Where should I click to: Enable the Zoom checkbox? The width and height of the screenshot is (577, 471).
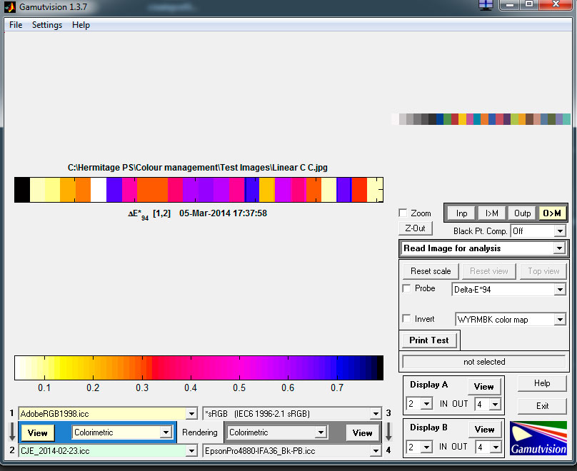(x=403, y=213)
